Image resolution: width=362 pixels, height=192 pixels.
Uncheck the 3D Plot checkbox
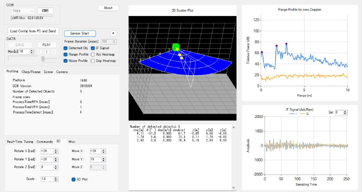point(74,179)
